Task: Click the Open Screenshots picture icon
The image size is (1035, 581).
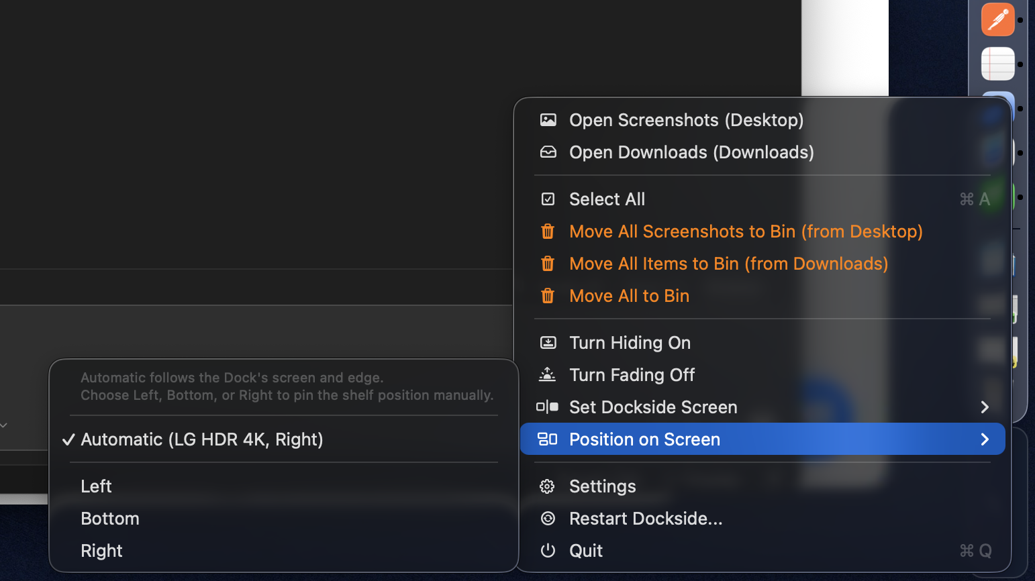Action: pyautogui.click(x=548, y=120)
